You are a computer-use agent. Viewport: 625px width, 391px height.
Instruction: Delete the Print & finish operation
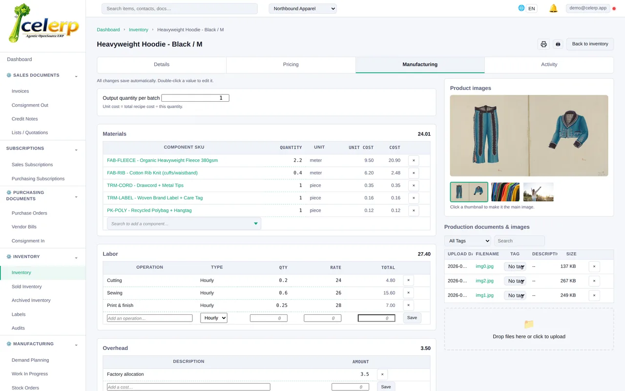(409, 305)
